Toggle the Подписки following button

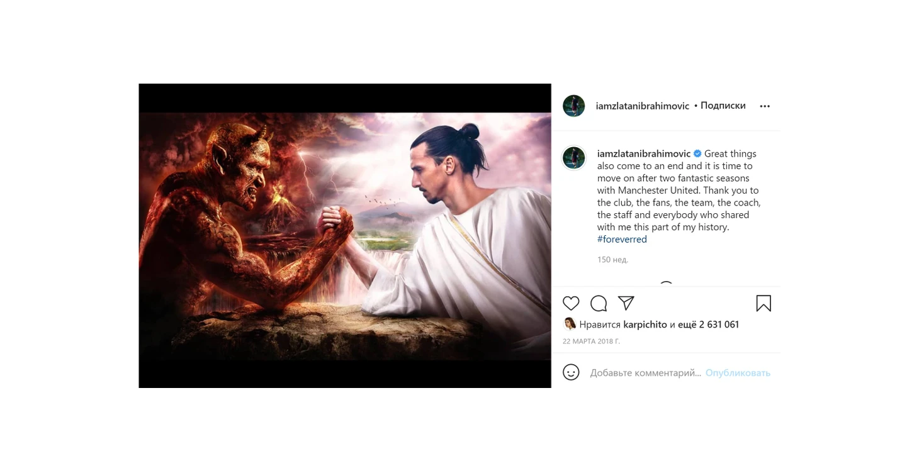(723, 106)
